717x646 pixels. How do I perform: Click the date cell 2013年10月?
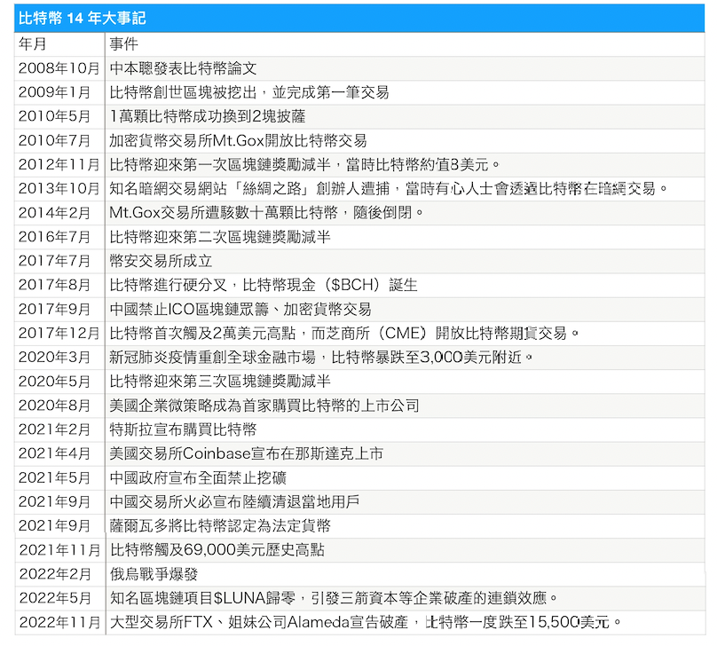click(x=59, y=189)
